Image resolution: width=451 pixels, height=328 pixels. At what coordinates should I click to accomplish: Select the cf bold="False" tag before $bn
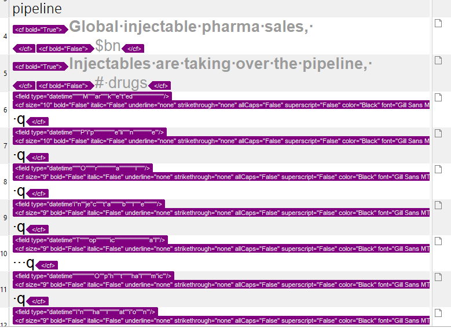click(x=65, y=49)
